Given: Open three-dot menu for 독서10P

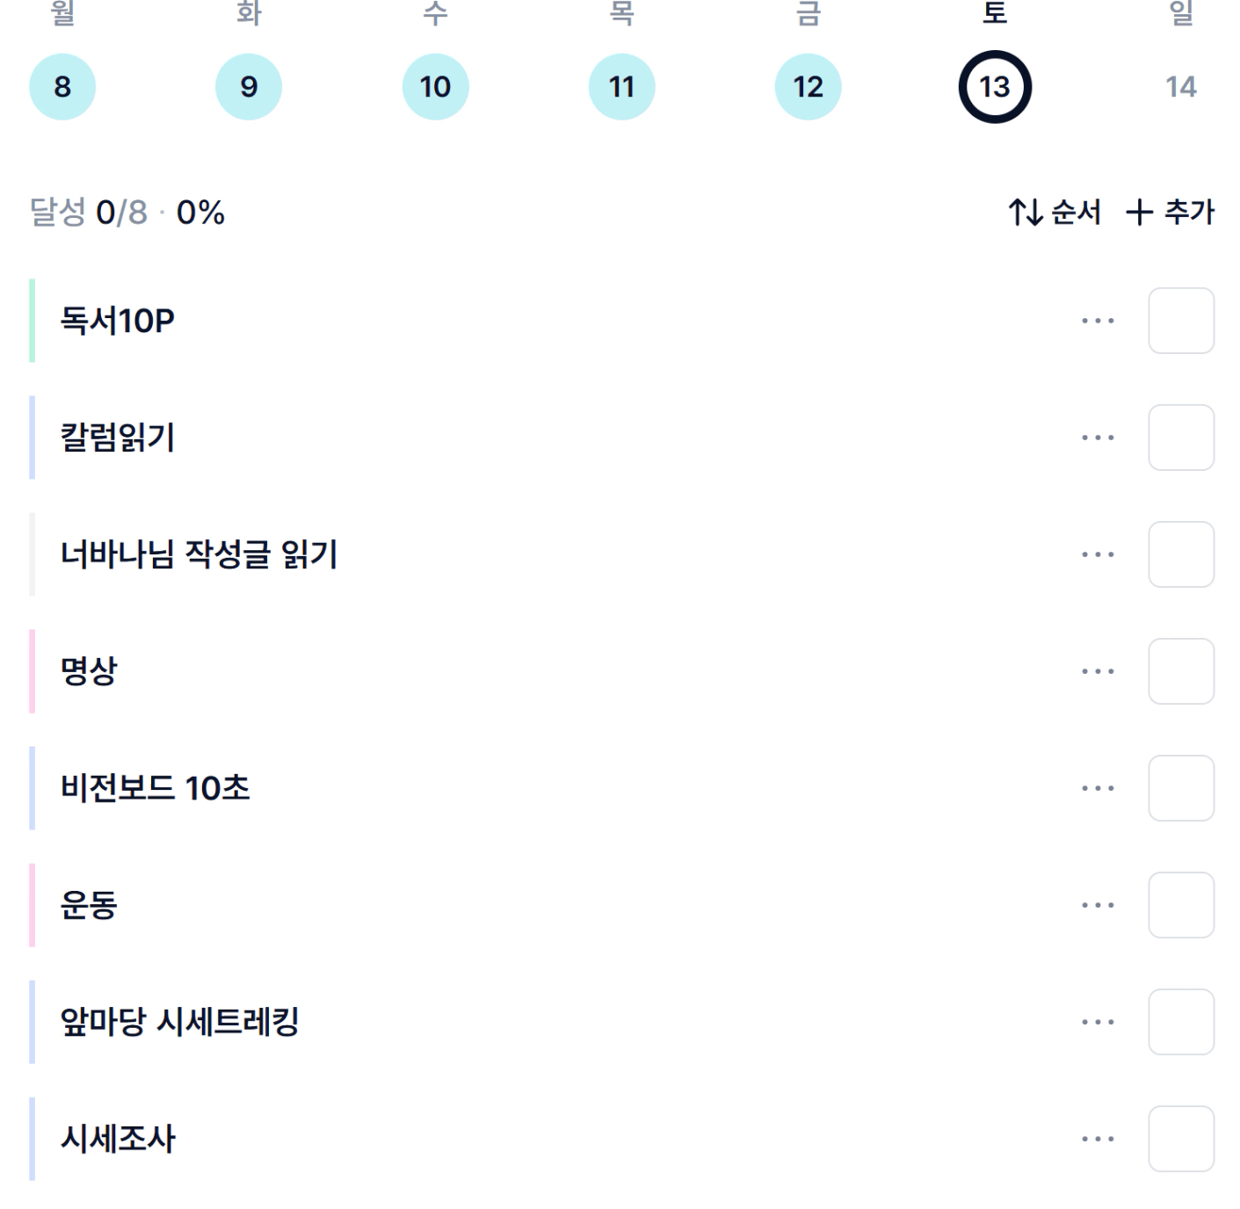Looking at the screenshot, I should pyautogui.click(x=1098, y=321).
